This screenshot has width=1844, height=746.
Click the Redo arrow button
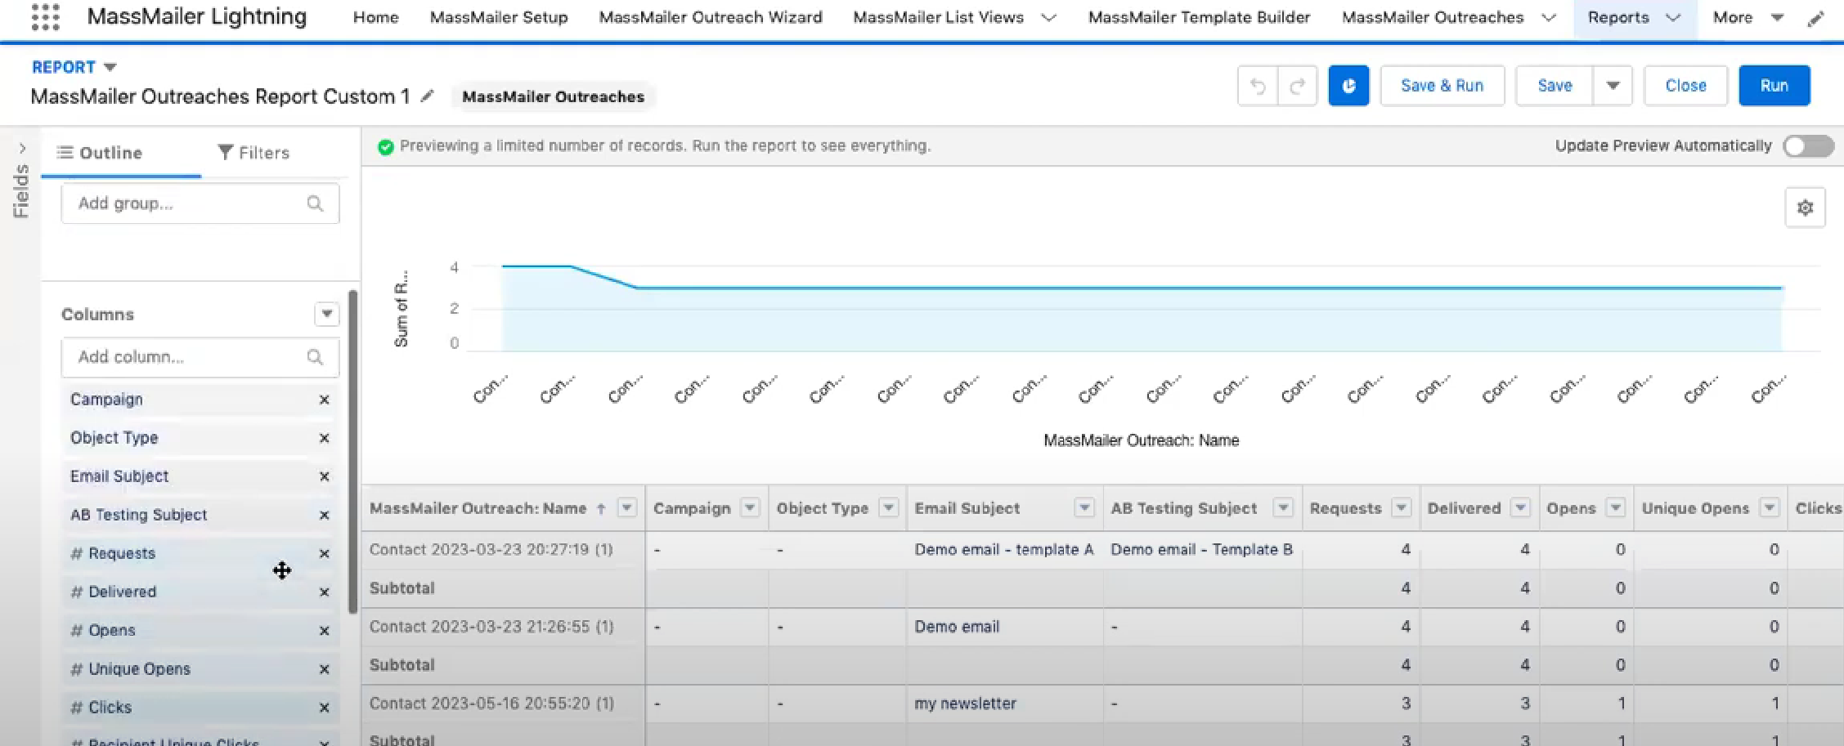click(1297, 86)
